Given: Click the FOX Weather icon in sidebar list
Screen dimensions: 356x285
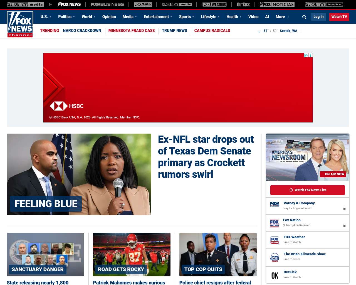Looking at the screenshot, I should (x=275, y=240).
